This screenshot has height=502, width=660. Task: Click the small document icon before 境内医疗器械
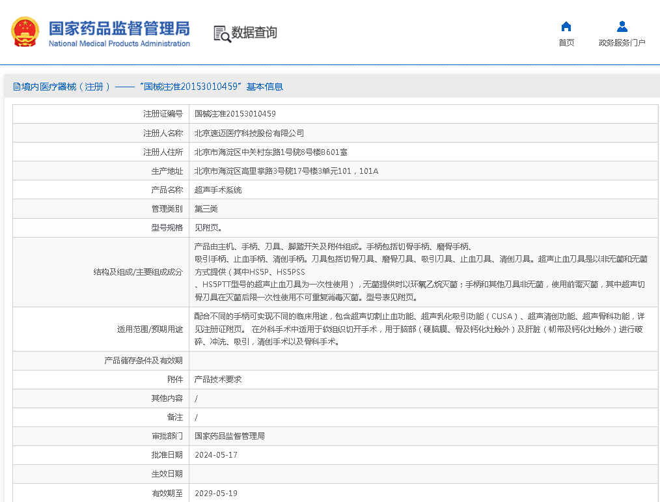17,87
